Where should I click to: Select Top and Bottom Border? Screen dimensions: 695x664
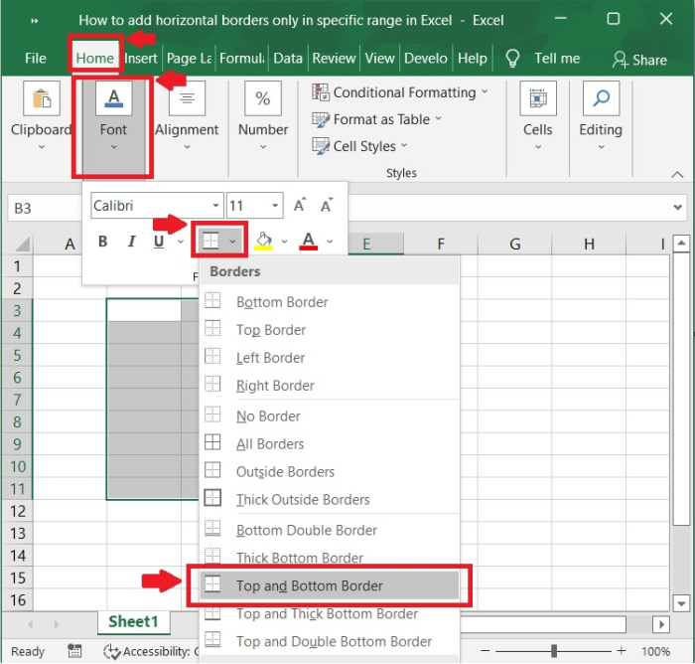tap(330, 585)
